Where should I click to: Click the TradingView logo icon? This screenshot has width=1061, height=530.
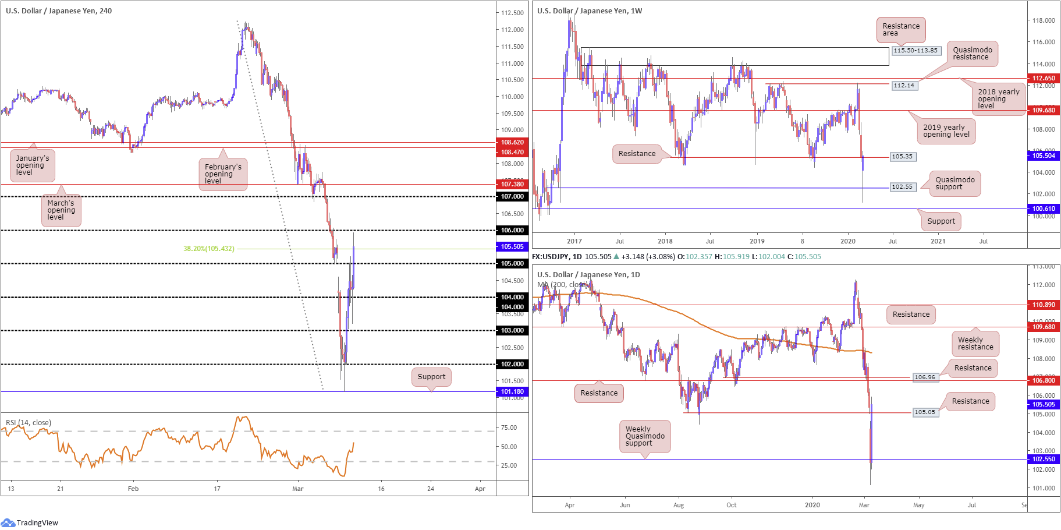[x=8, y=522]
